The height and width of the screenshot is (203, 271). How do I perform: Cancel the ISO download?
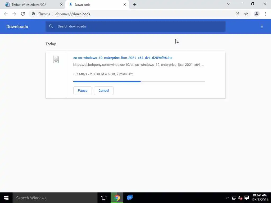coord(104,91)
